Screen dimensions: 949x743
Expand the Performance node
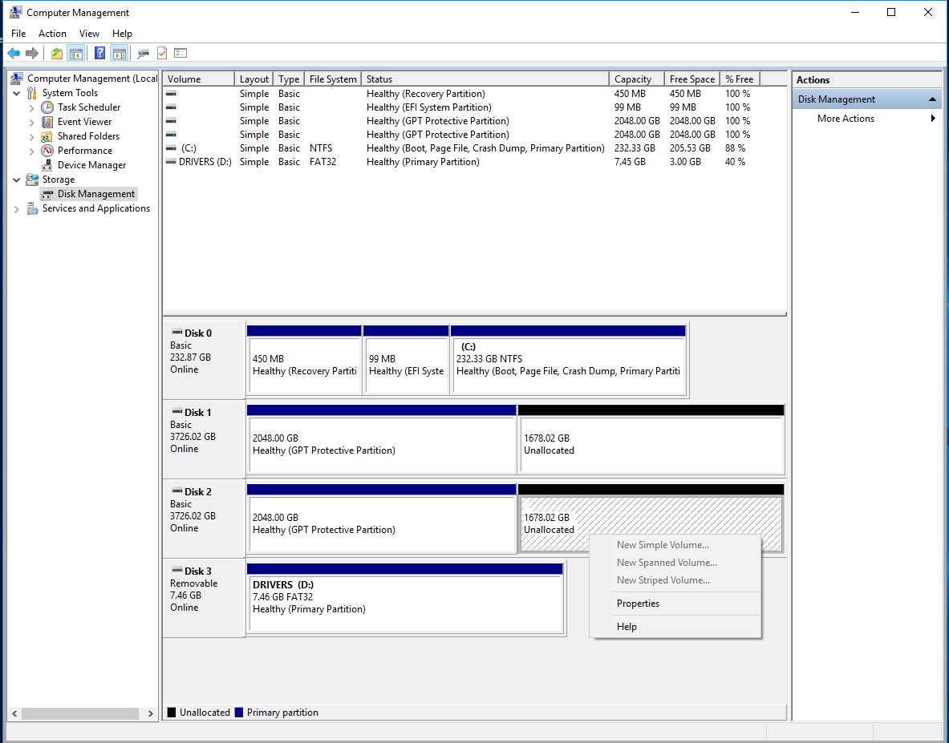[x=31, y=151]
